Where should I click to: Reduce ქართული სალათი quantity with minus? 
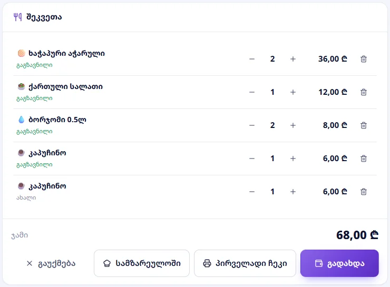click(x=252, y=92)
